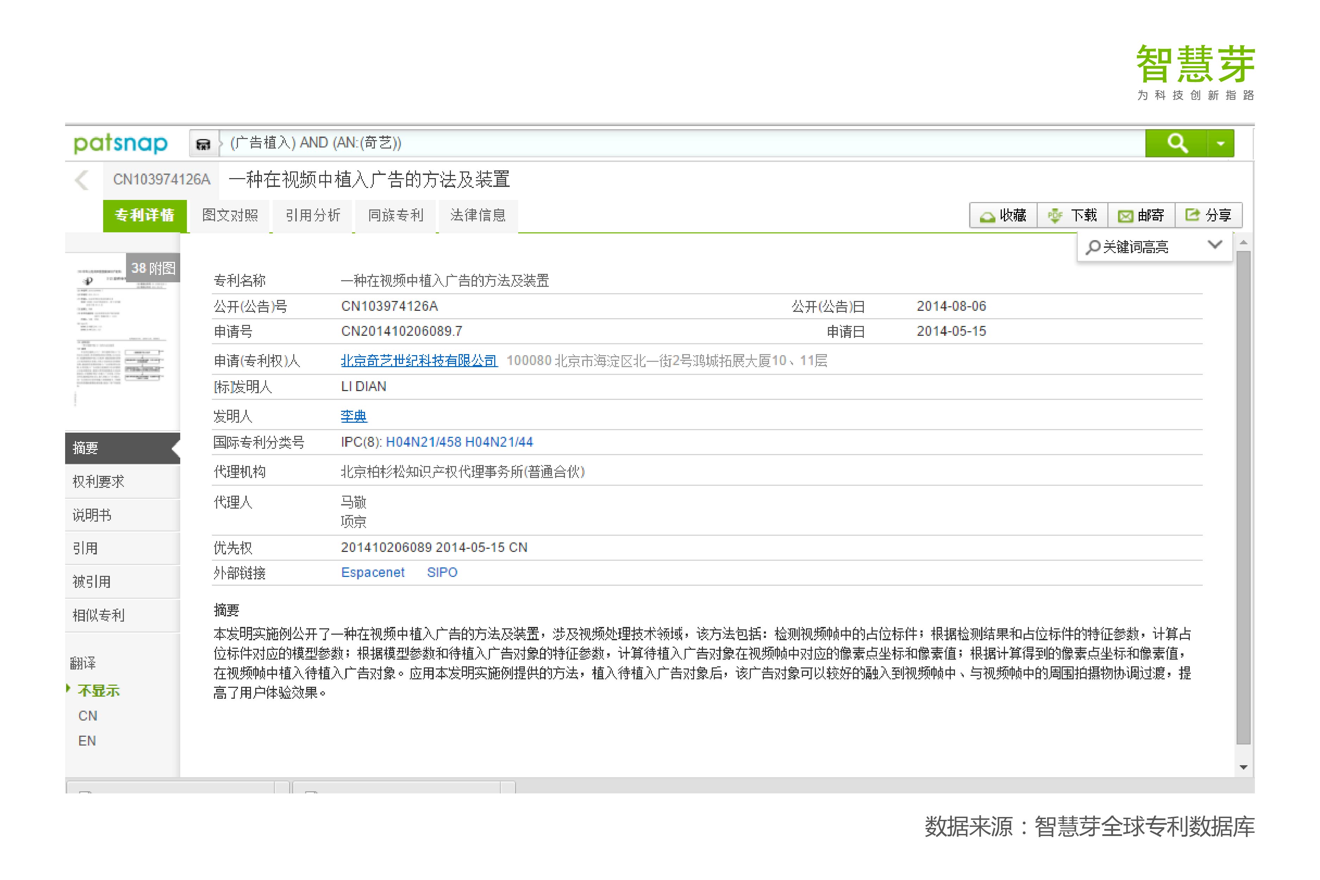The height and width of the screenshot is (880, 1320).
Task: Click the 收藏 (favorite) button
Action: tap(1003, 215)
